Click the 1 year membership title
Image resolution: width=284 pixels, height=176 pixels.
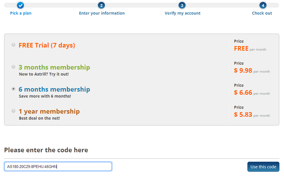[x=49, y=111]
